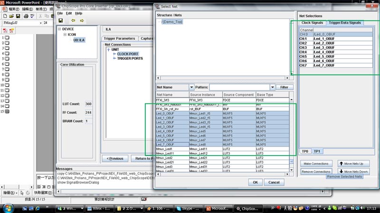Switch to Clock Signals tab
The image size is (380, 213).
tap(312, 22)
